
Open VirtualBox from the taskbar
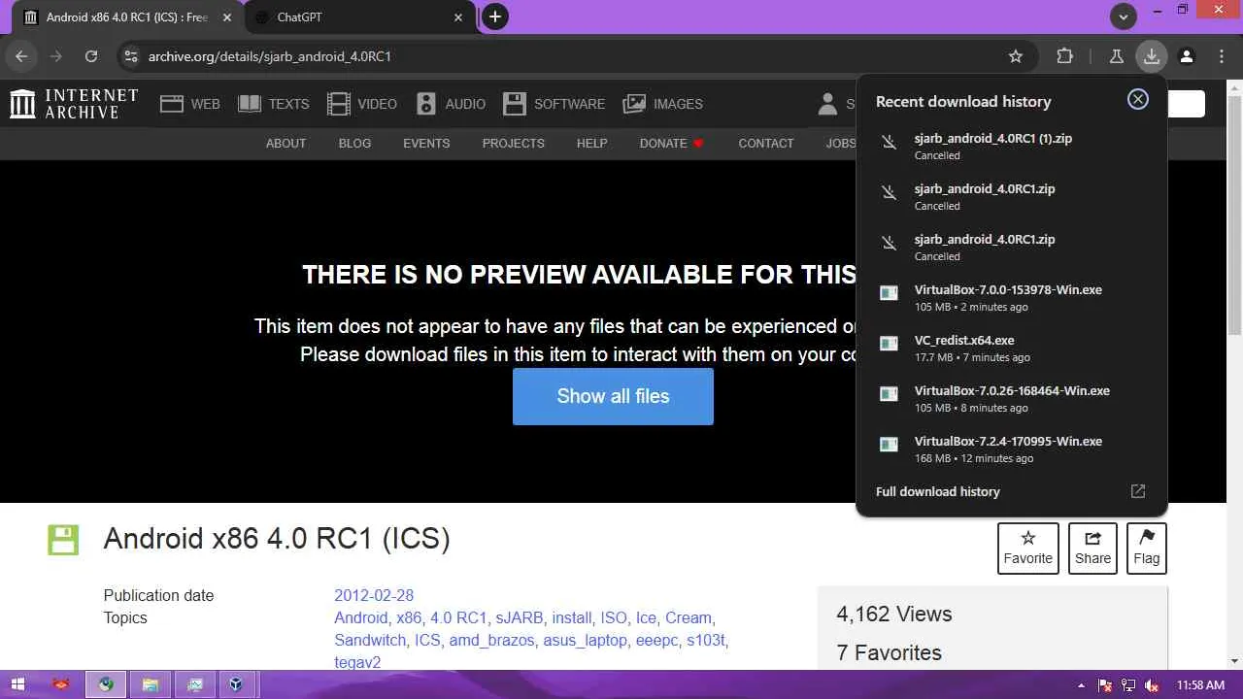(235, 684)
